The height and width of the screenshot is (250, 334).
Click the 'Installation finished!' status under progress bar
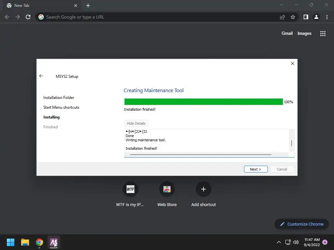pyautogui.click(x=140, y=109)
